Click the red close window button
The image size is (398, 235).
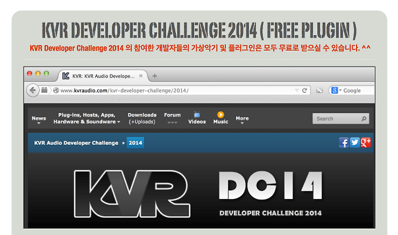pos(29,74)
